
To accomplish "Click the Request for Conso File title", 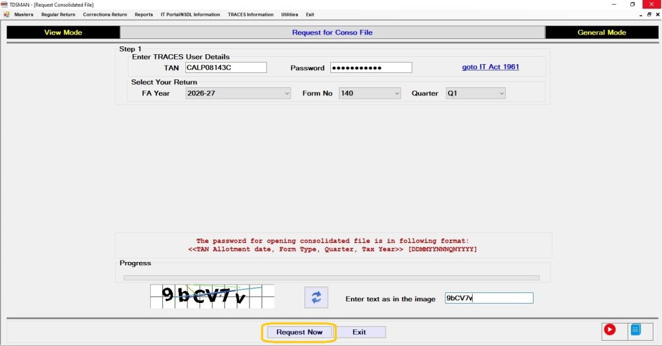I will (332, 32).
